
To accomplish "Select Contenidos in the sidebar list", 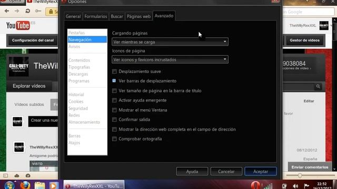I will 87,60.
